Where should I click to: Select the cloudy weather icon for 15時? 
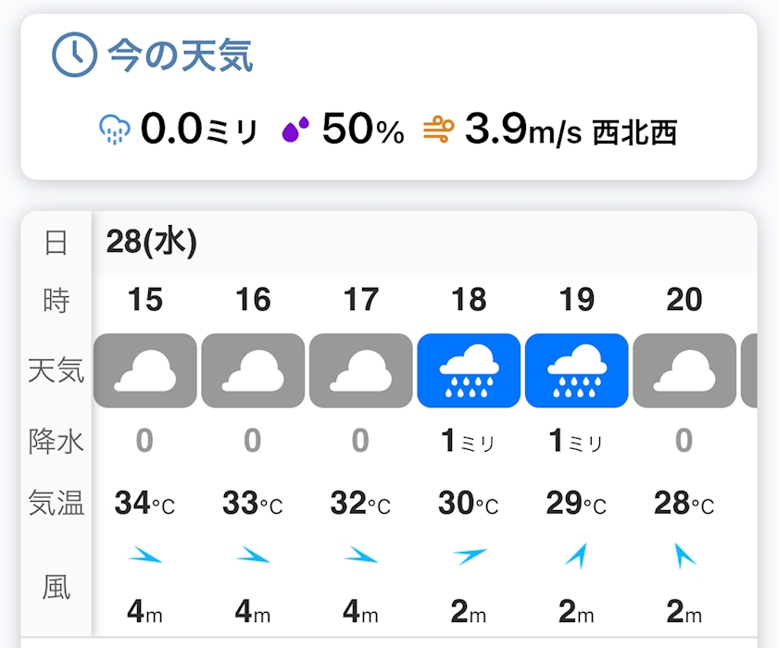point(145,370)
